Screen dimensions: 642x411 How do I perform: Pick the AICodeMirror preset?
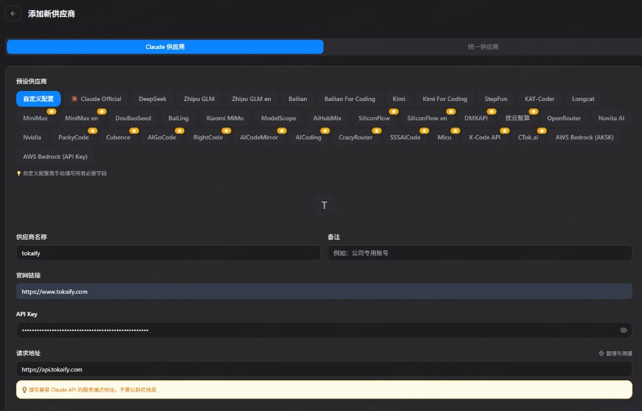(x=259, y=137)
